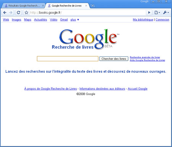Click in the books.google.fr address bar
The height and width of the screenshot is (147, 172).
(x=87, y=13)
